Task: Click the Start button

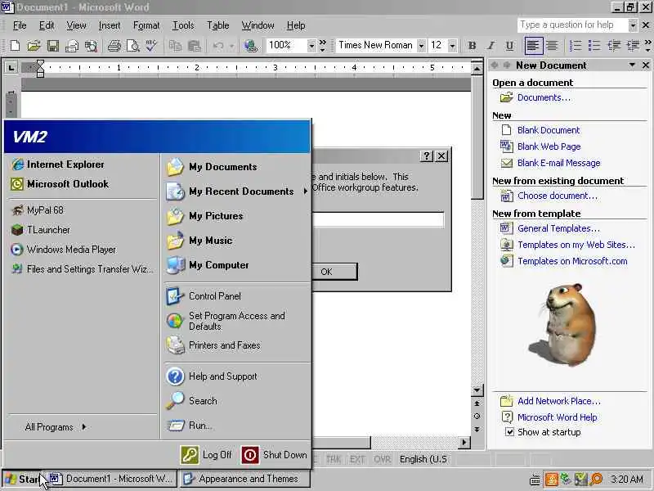Action: (22, 479)
